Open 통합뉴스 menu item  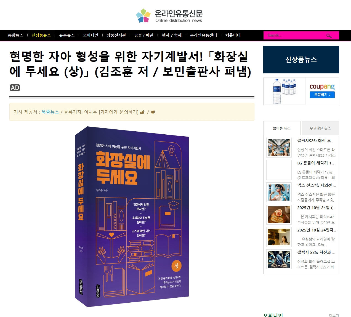pos(15,35)
